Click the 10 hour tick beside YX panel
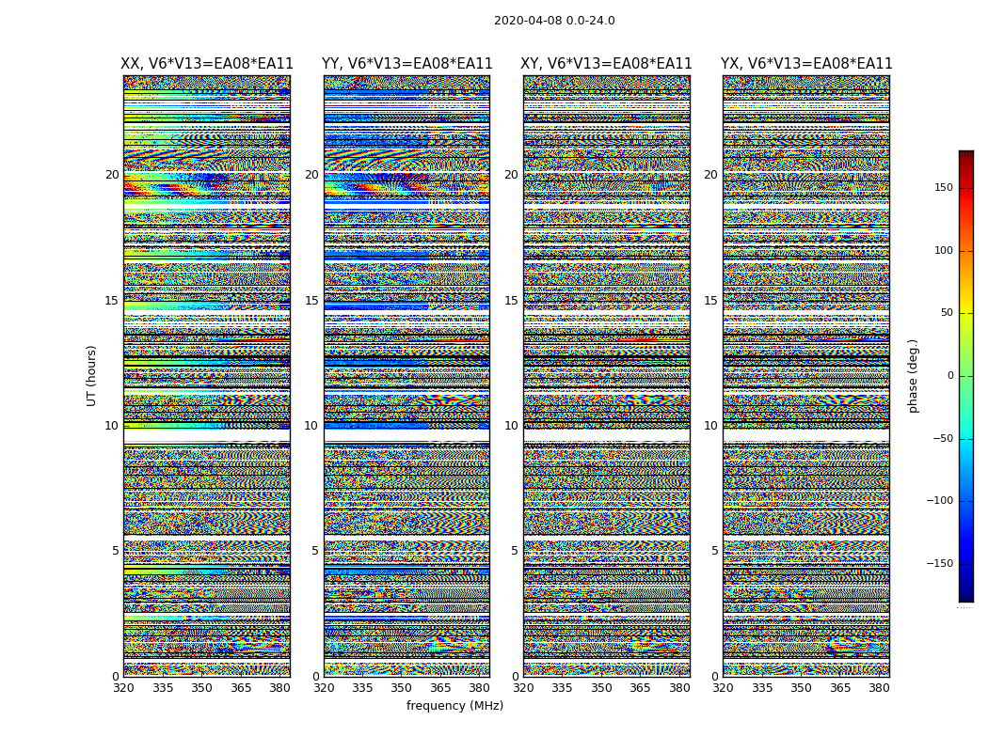Viewport: 988px width, 752px height. [x=710, y=426]
